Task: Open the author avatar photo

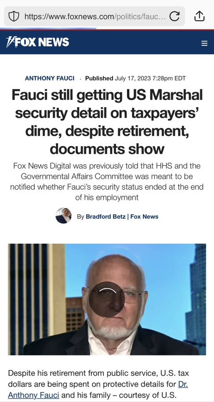Action: (63, 216)
